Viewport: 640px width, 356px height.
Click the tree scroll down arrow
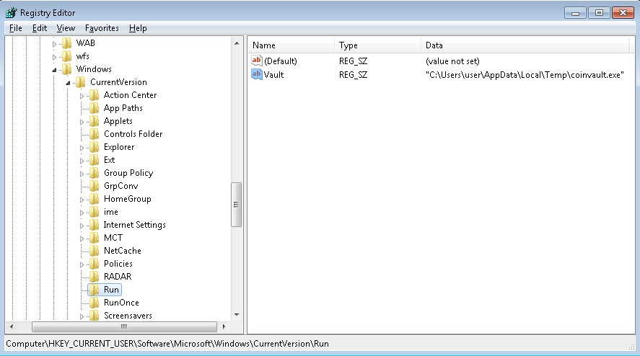click(237, 315)
